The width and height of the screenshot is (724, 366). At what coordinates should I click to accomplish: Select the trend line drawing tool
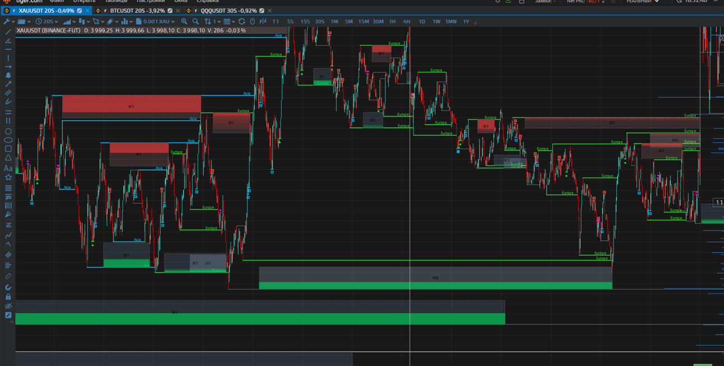pyautogui.click(x=8, y=31)
